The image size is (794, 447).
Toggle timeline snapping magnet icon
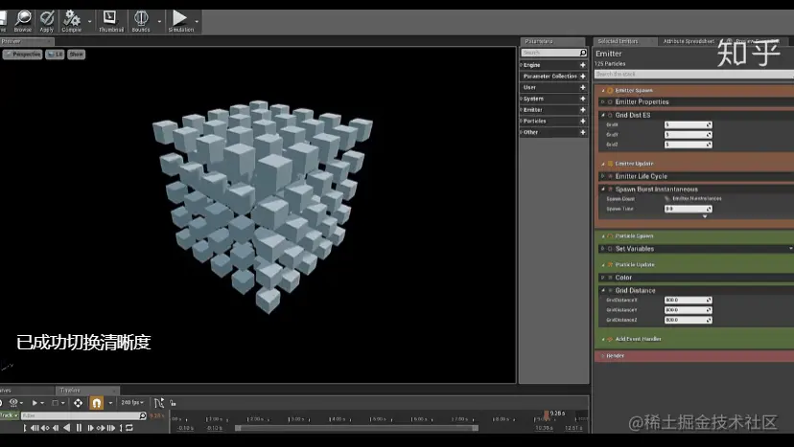pyautogui.click(x=96, y=403)
